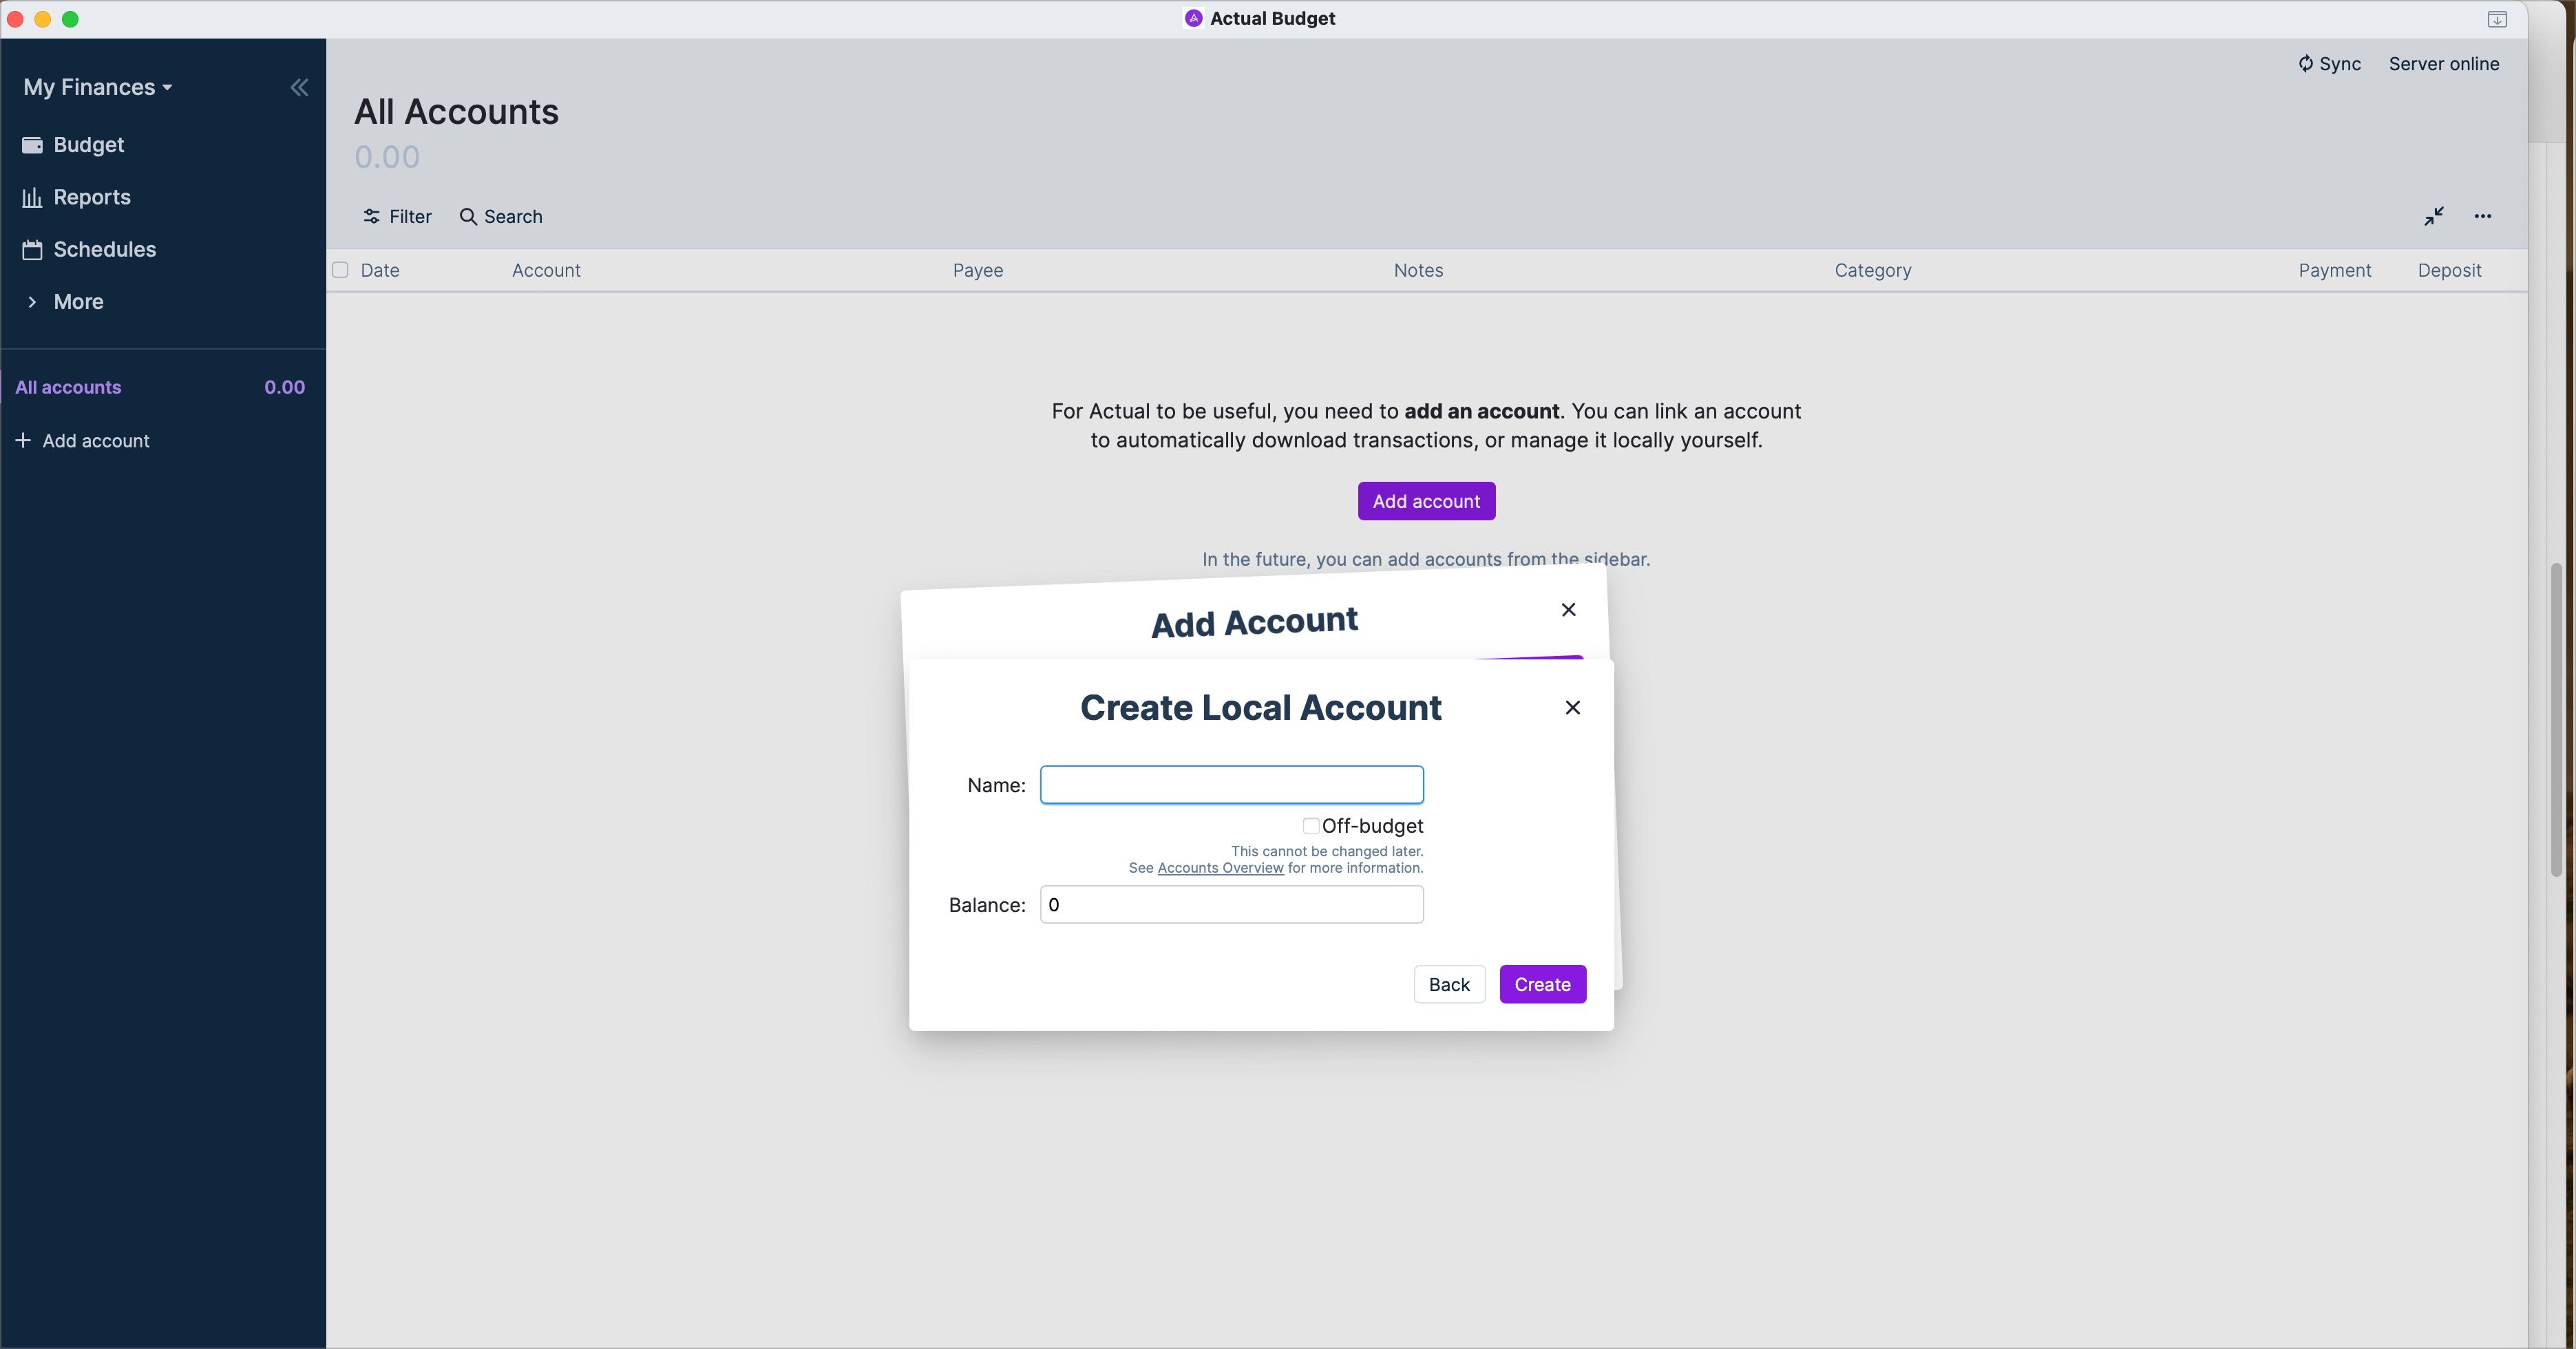Click the purple Add account button
This screenshot has width=2576, height=1349.
[x=1426, y=501]
